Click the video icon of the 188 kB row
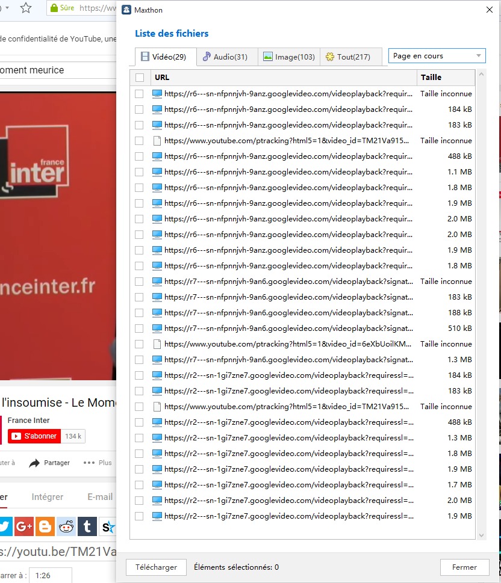 click(157, 313)
